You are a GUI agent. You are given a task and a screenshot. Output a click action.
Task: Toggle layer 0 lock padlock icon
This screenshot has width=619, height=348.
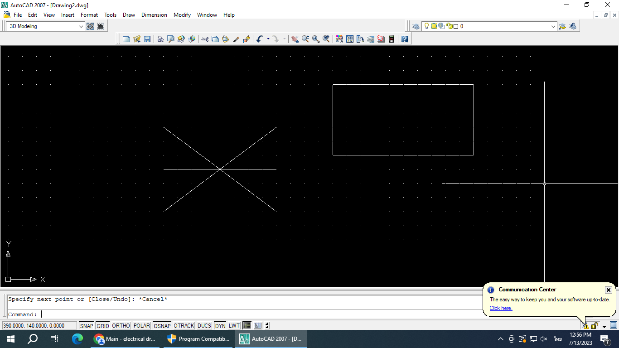pyautogui.click(x=449, y=26)
